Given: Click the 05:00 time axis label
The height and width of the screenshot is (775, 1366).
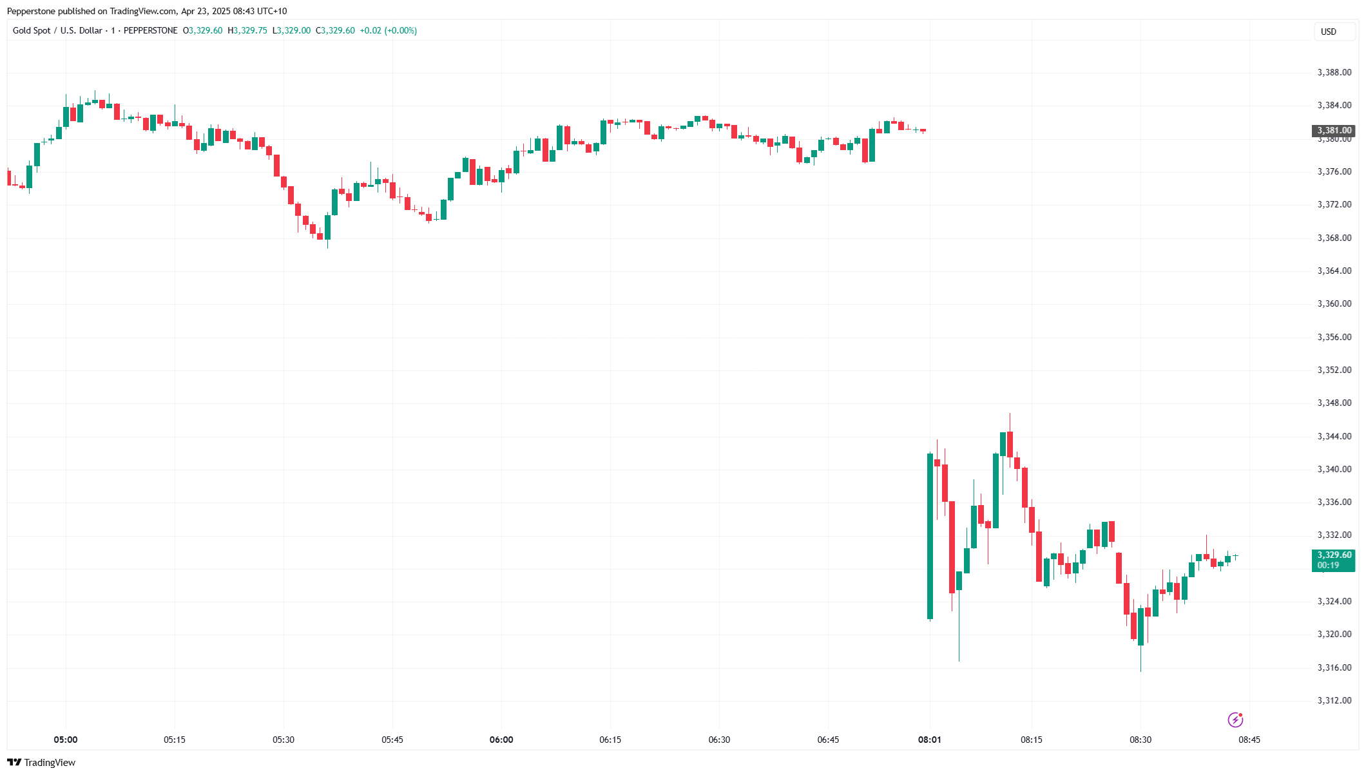Looking at the screenshot, I should click(66, 740).
